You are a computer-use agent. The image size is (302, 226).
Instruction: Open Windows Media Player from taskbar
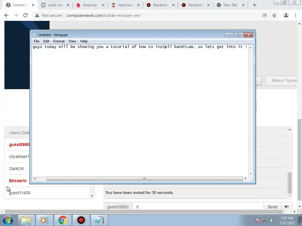click(44, 220)
